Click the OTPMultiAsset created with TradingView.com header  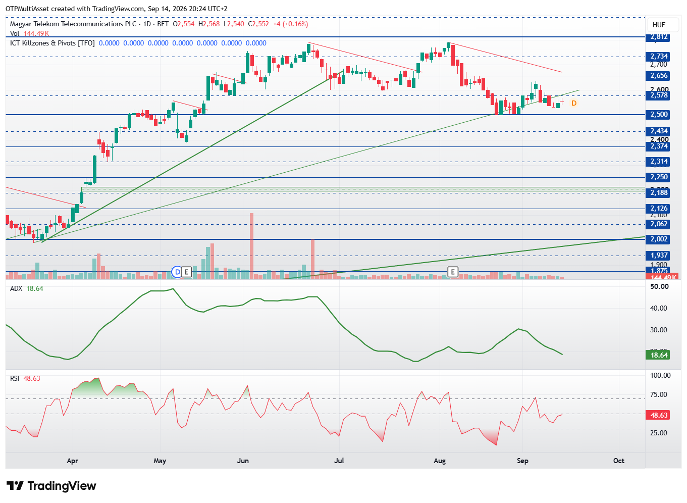[x=117, y=9]
